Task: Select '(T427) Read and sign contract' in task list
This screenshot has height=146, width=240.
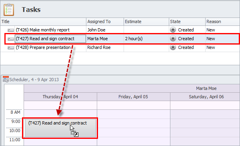Action: click(45, 39)
